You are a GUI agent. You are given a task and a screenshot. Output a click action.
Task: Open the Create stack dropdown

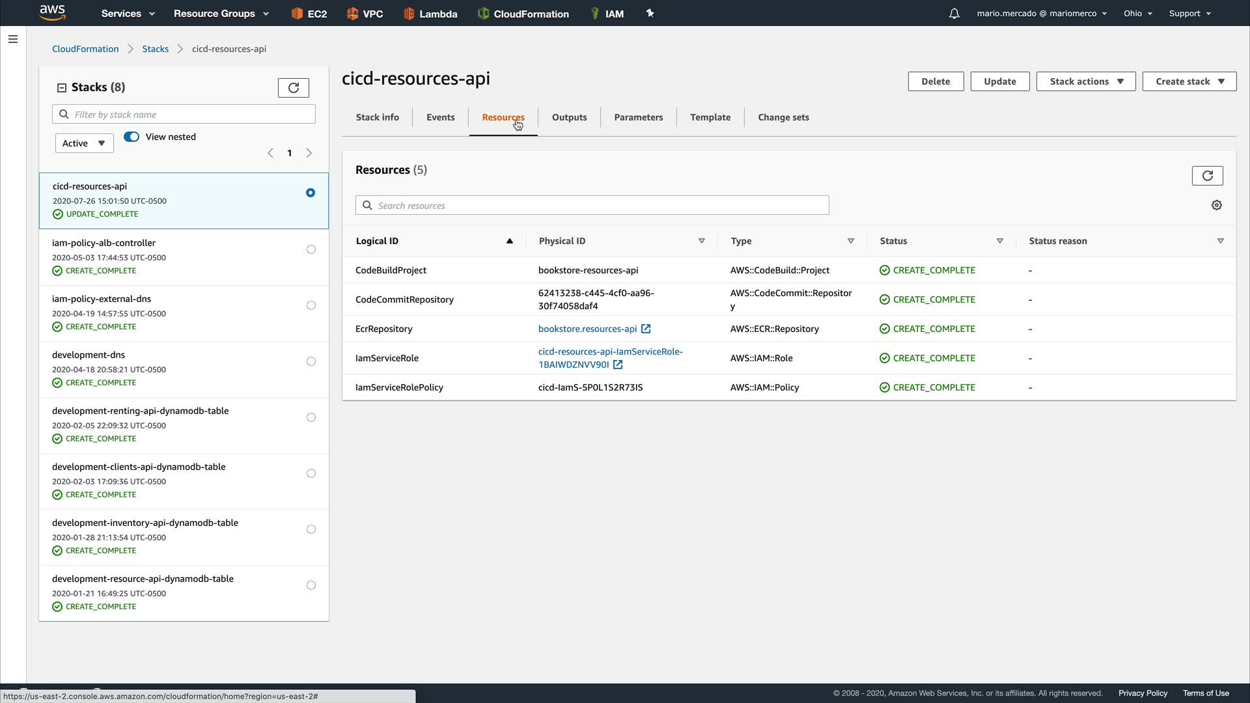coord(1189,81)
